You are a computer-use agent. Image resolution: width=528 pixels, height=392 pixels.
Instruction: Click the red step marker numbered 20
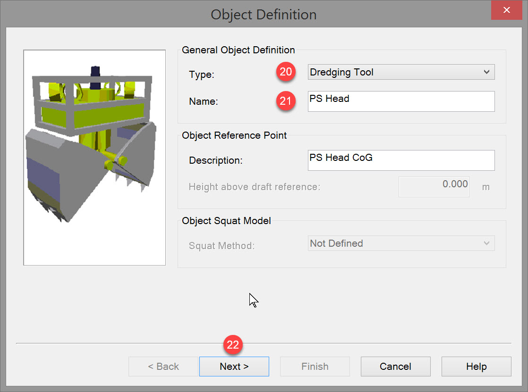[286, 72]
